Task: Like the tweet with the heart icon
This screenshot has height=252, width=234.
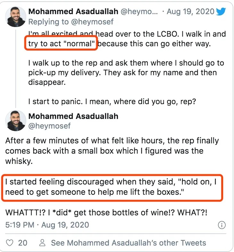Action: (10, 243)
